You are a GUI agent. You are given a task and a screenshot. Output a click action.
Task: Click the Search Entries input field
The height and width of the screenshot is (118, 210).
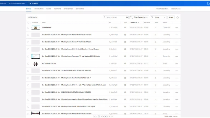pyautogui.click(x=116, y=17)
